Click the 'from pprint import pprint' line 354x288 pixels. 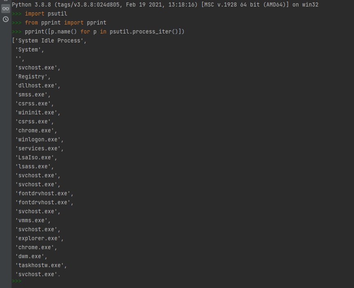tap(65, 22)
